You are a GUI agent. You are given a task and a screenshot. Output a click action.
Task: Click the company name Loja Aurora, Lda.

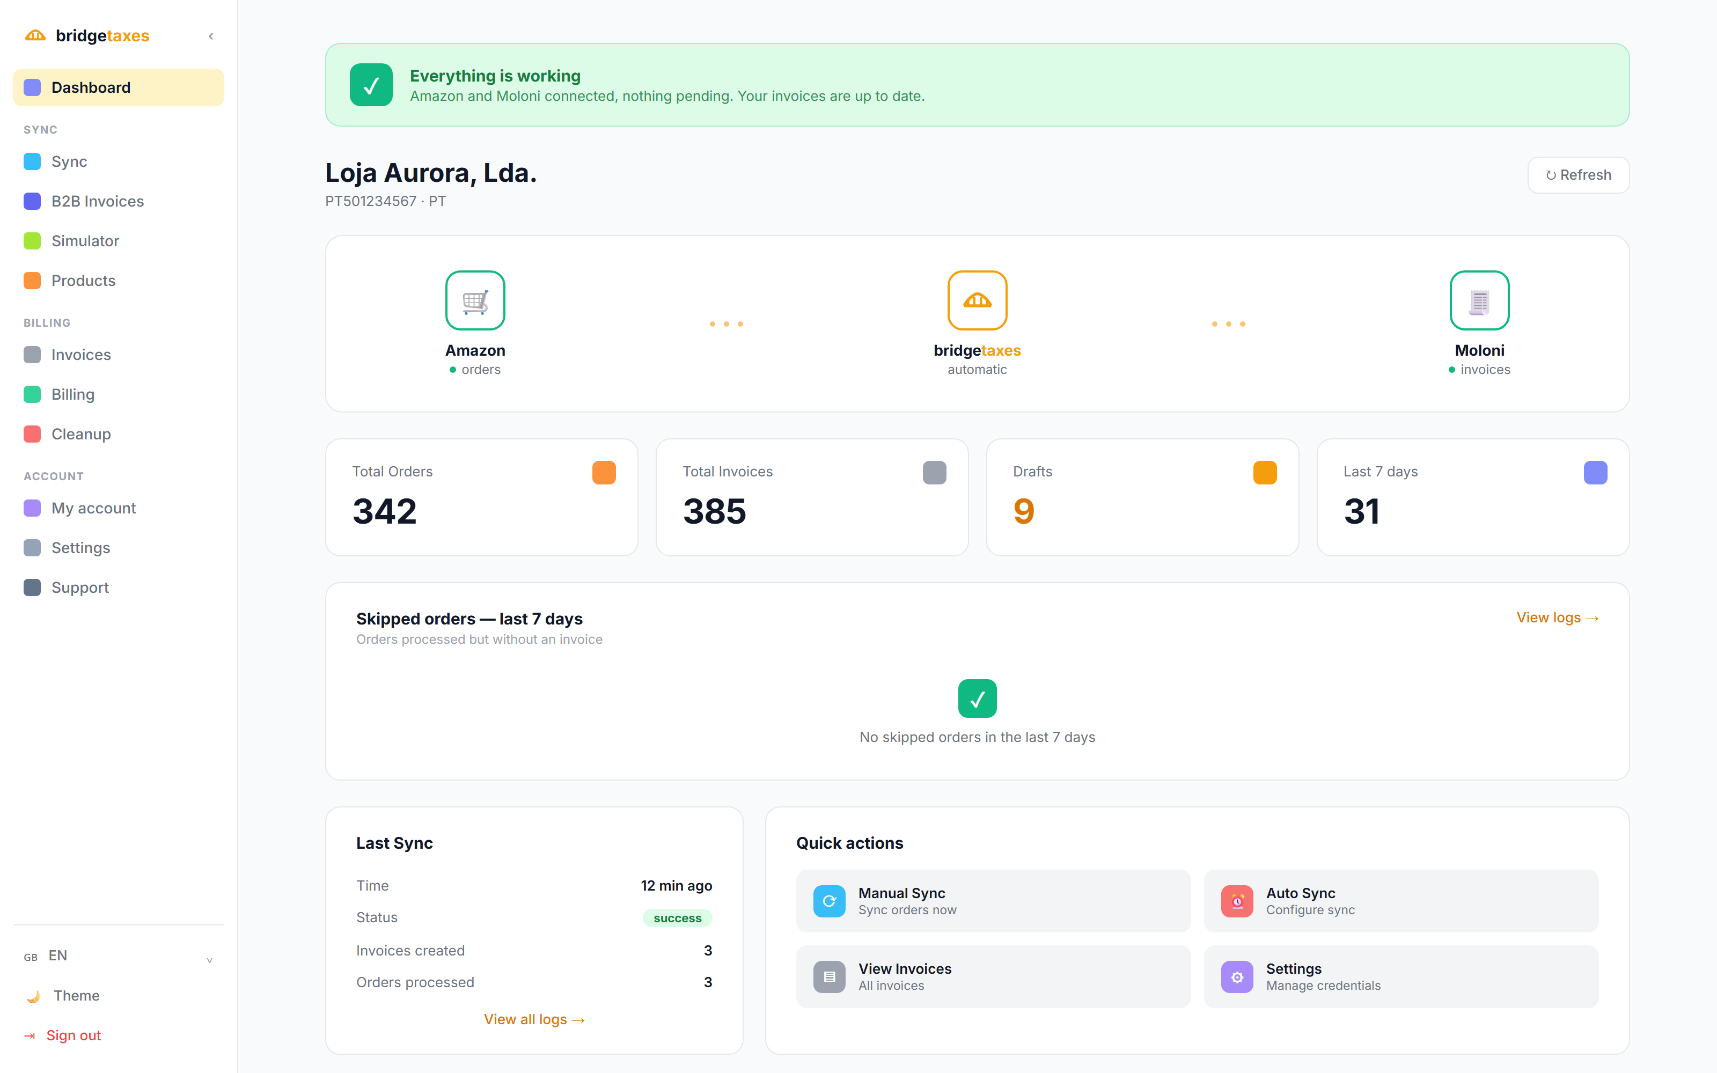(x=431, y=172)
